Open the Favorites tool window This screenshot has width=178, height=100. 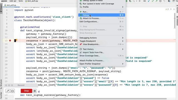[x=1, y=96]
